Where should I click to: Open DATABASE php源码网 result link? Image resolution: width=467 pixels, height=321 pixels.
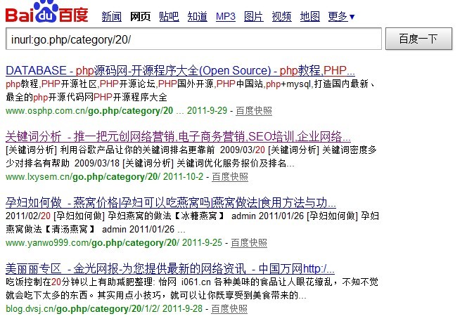pos(180,71)
